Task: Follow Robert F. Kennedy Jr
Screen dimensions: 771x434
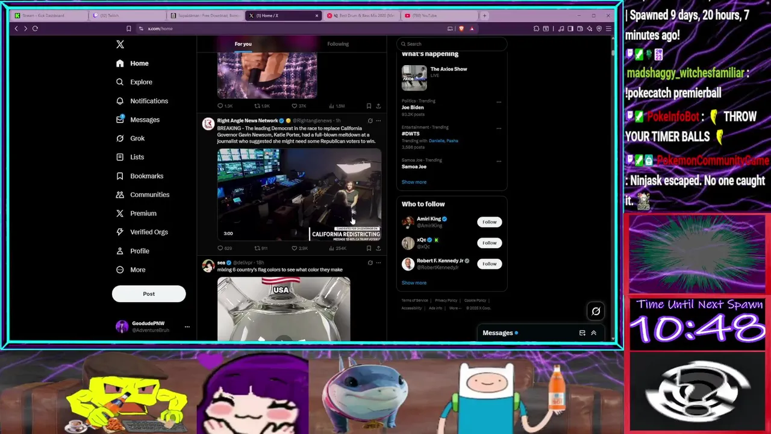Action: 489,263
